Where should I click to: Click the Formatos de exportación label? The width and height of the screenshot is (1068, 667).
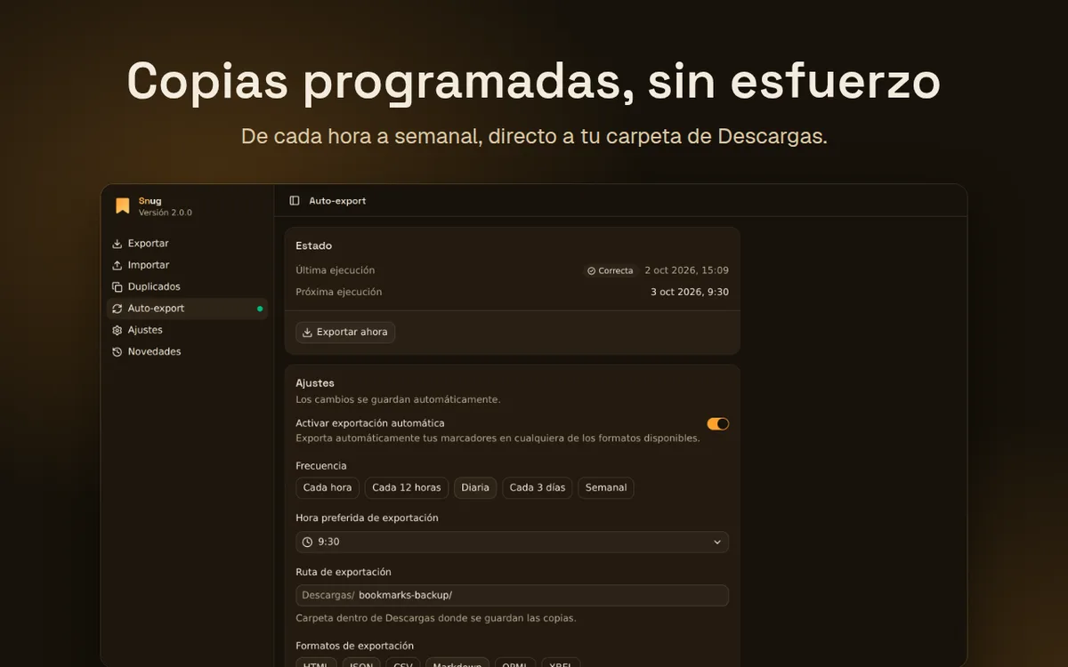tap(354, 646)
